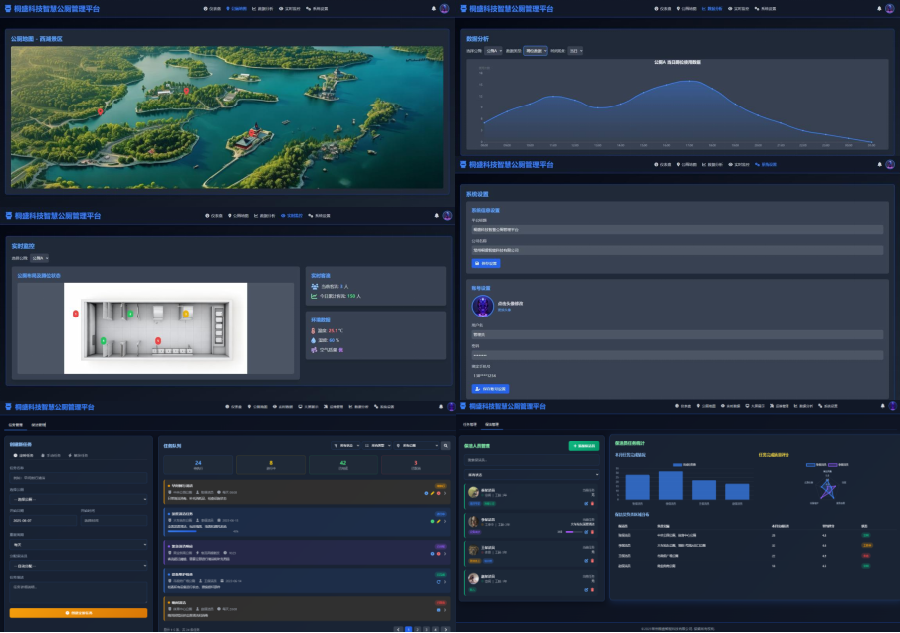Toggle the bar chart's blue legend entry
The width and height of the screenshot is (900, 633).
(684, 464)
